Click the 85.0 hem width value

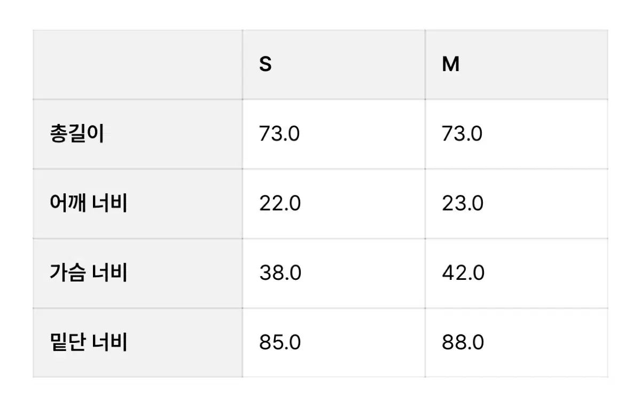[x=280, y=342]
